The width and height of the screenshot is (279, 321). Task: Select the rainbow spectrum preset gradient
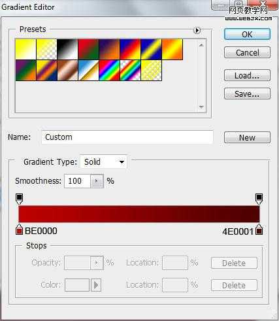[109, 70]
